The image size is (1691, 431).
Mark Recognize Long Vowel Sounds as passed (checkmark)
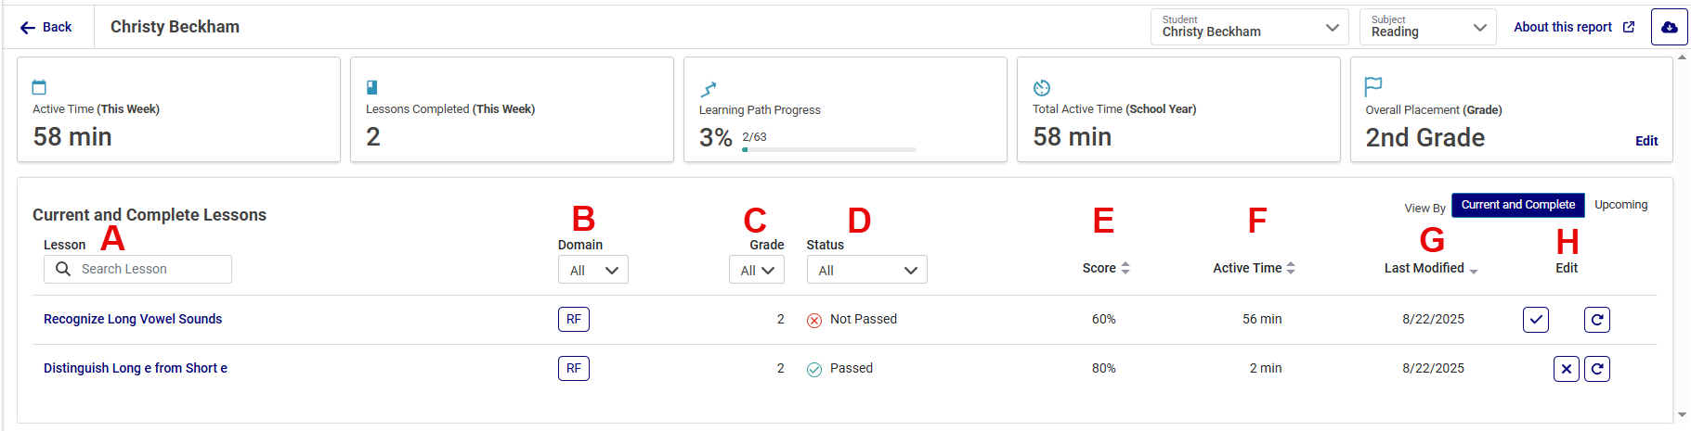tap(1535, 320)
